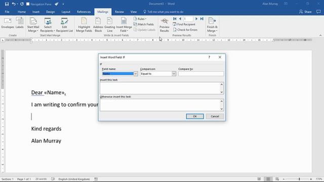Click Edit Recipient List

pos(64,25)
